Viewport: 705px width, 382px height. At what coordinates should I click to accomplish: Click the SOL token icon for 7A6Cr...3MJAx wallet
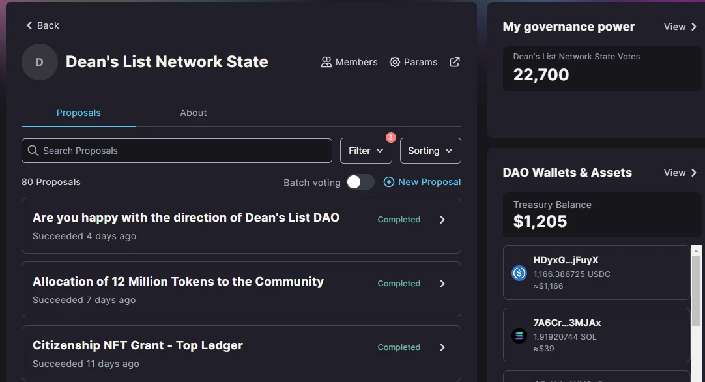[519, 336]
